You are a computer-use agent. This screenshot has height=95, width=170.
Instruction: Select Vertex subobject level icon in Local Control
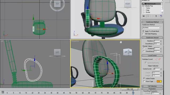(156, 59)
